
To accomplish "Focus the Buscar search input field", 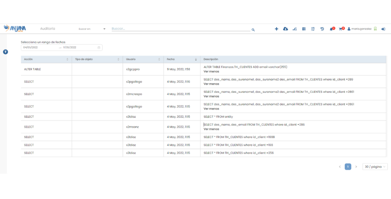I will click(x=180, y=29).
